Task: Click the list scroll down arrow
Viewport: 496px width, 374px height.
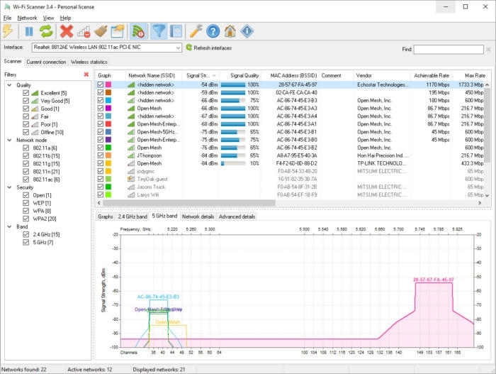Action: pos(487,196)
